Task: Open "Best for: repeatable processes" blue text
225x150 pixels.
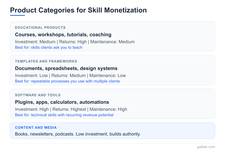Action: (x=67, y=81)
